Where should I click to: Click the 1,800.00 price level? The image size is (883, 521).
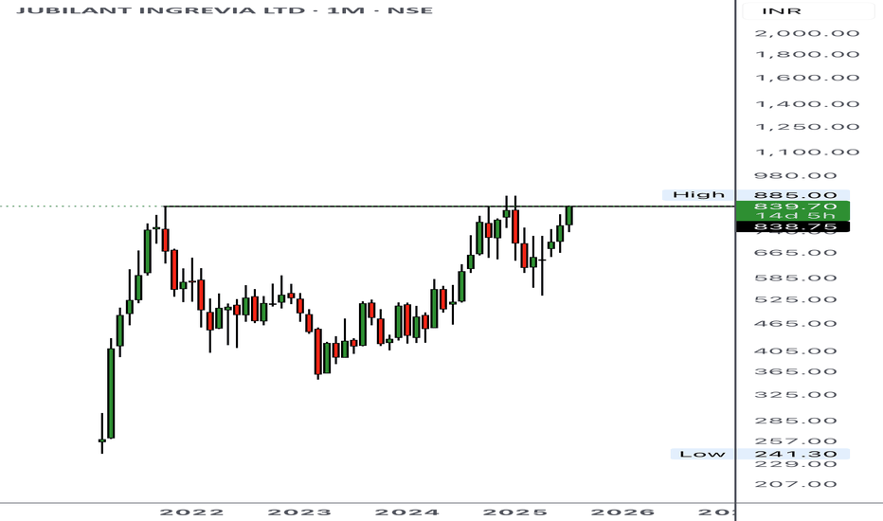coord(806,55)
